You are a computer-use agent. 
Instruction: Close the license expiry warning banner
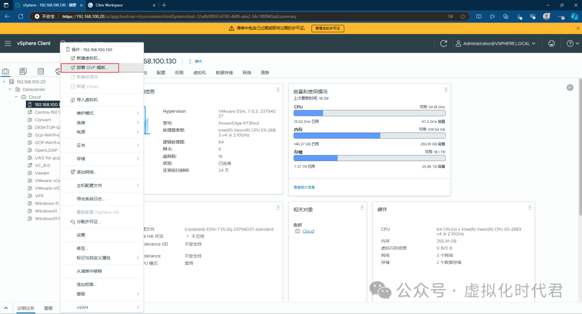pos(578,28)
